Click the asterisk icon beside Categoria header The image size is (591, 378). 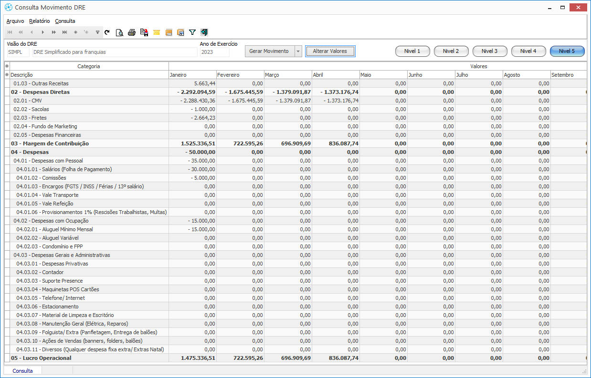tap(7, 66)
